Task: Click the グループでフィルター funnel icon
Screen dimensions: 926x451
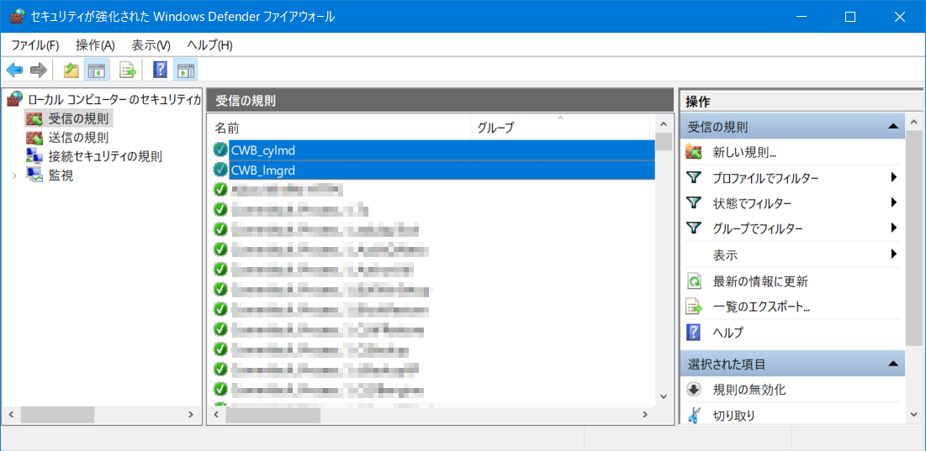Action: pyautogui.click(x=694, y=228)
